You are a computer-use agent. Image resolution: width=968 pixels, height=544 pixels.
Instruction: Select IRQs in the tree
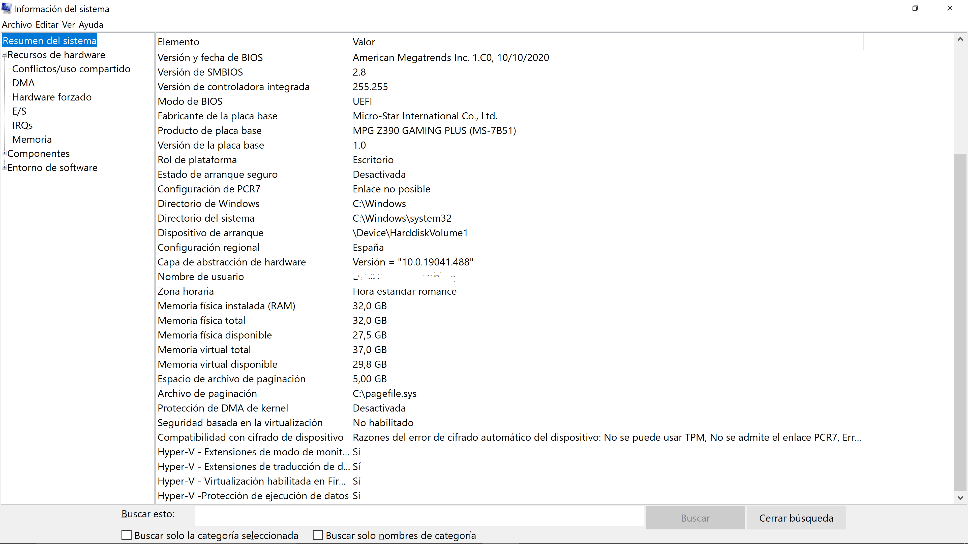[22, 125]
